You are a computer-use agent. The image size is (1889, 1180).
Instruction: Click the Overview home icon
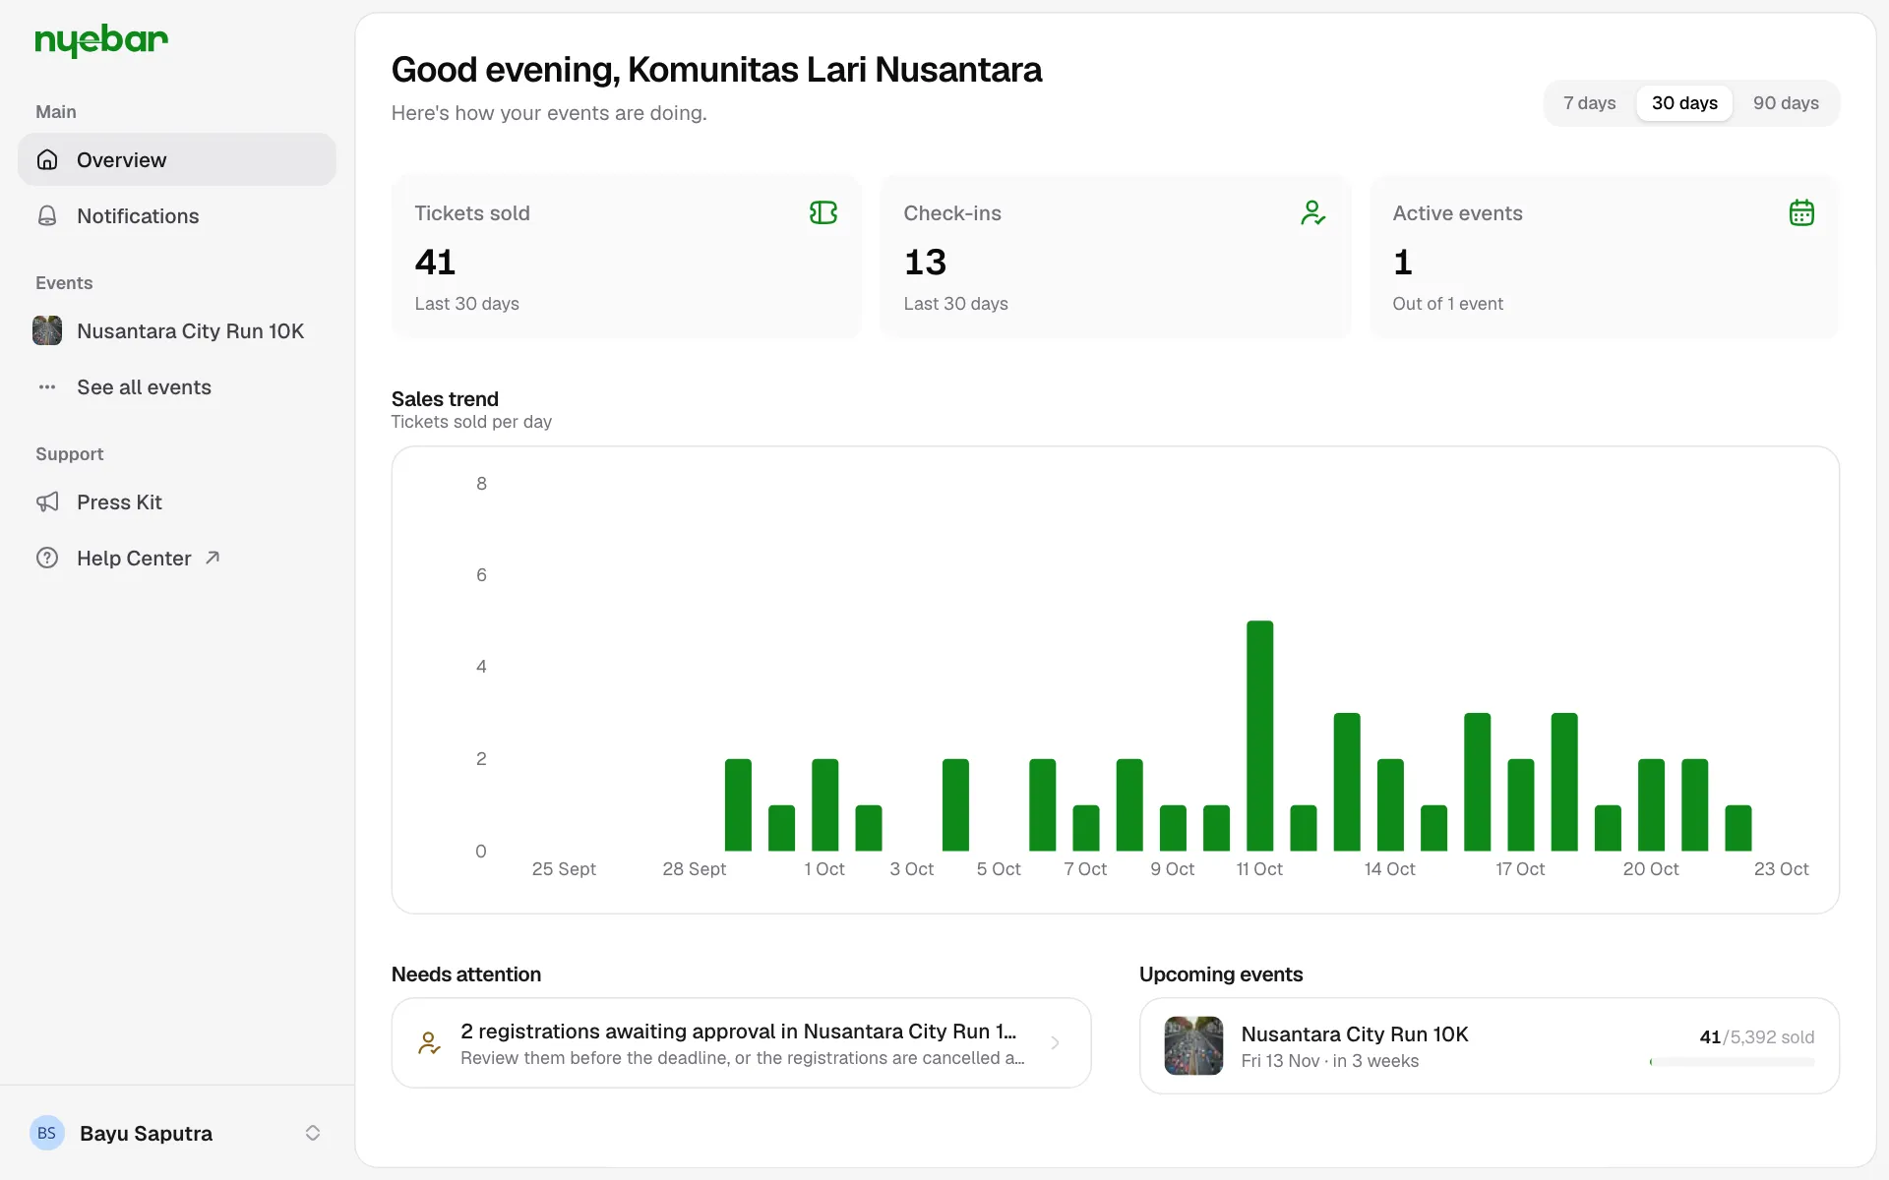pos(47,159)
